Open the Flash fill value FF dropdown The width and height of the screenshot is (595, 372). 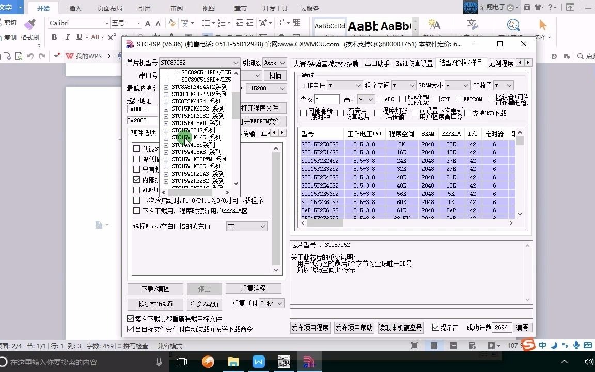point(246,226)
